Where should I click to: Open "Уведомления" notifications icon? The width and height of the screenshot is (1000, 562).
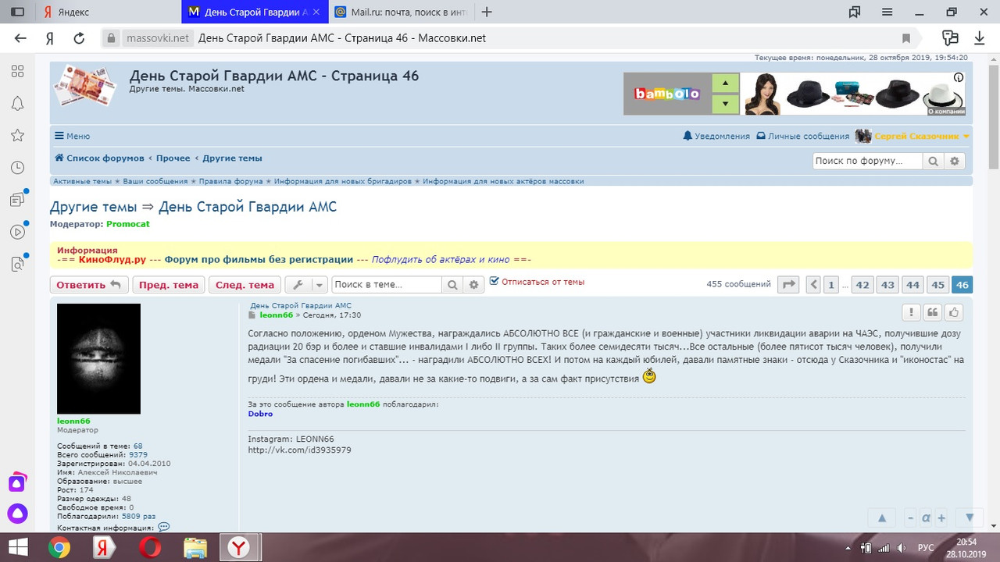click(687, 135)
